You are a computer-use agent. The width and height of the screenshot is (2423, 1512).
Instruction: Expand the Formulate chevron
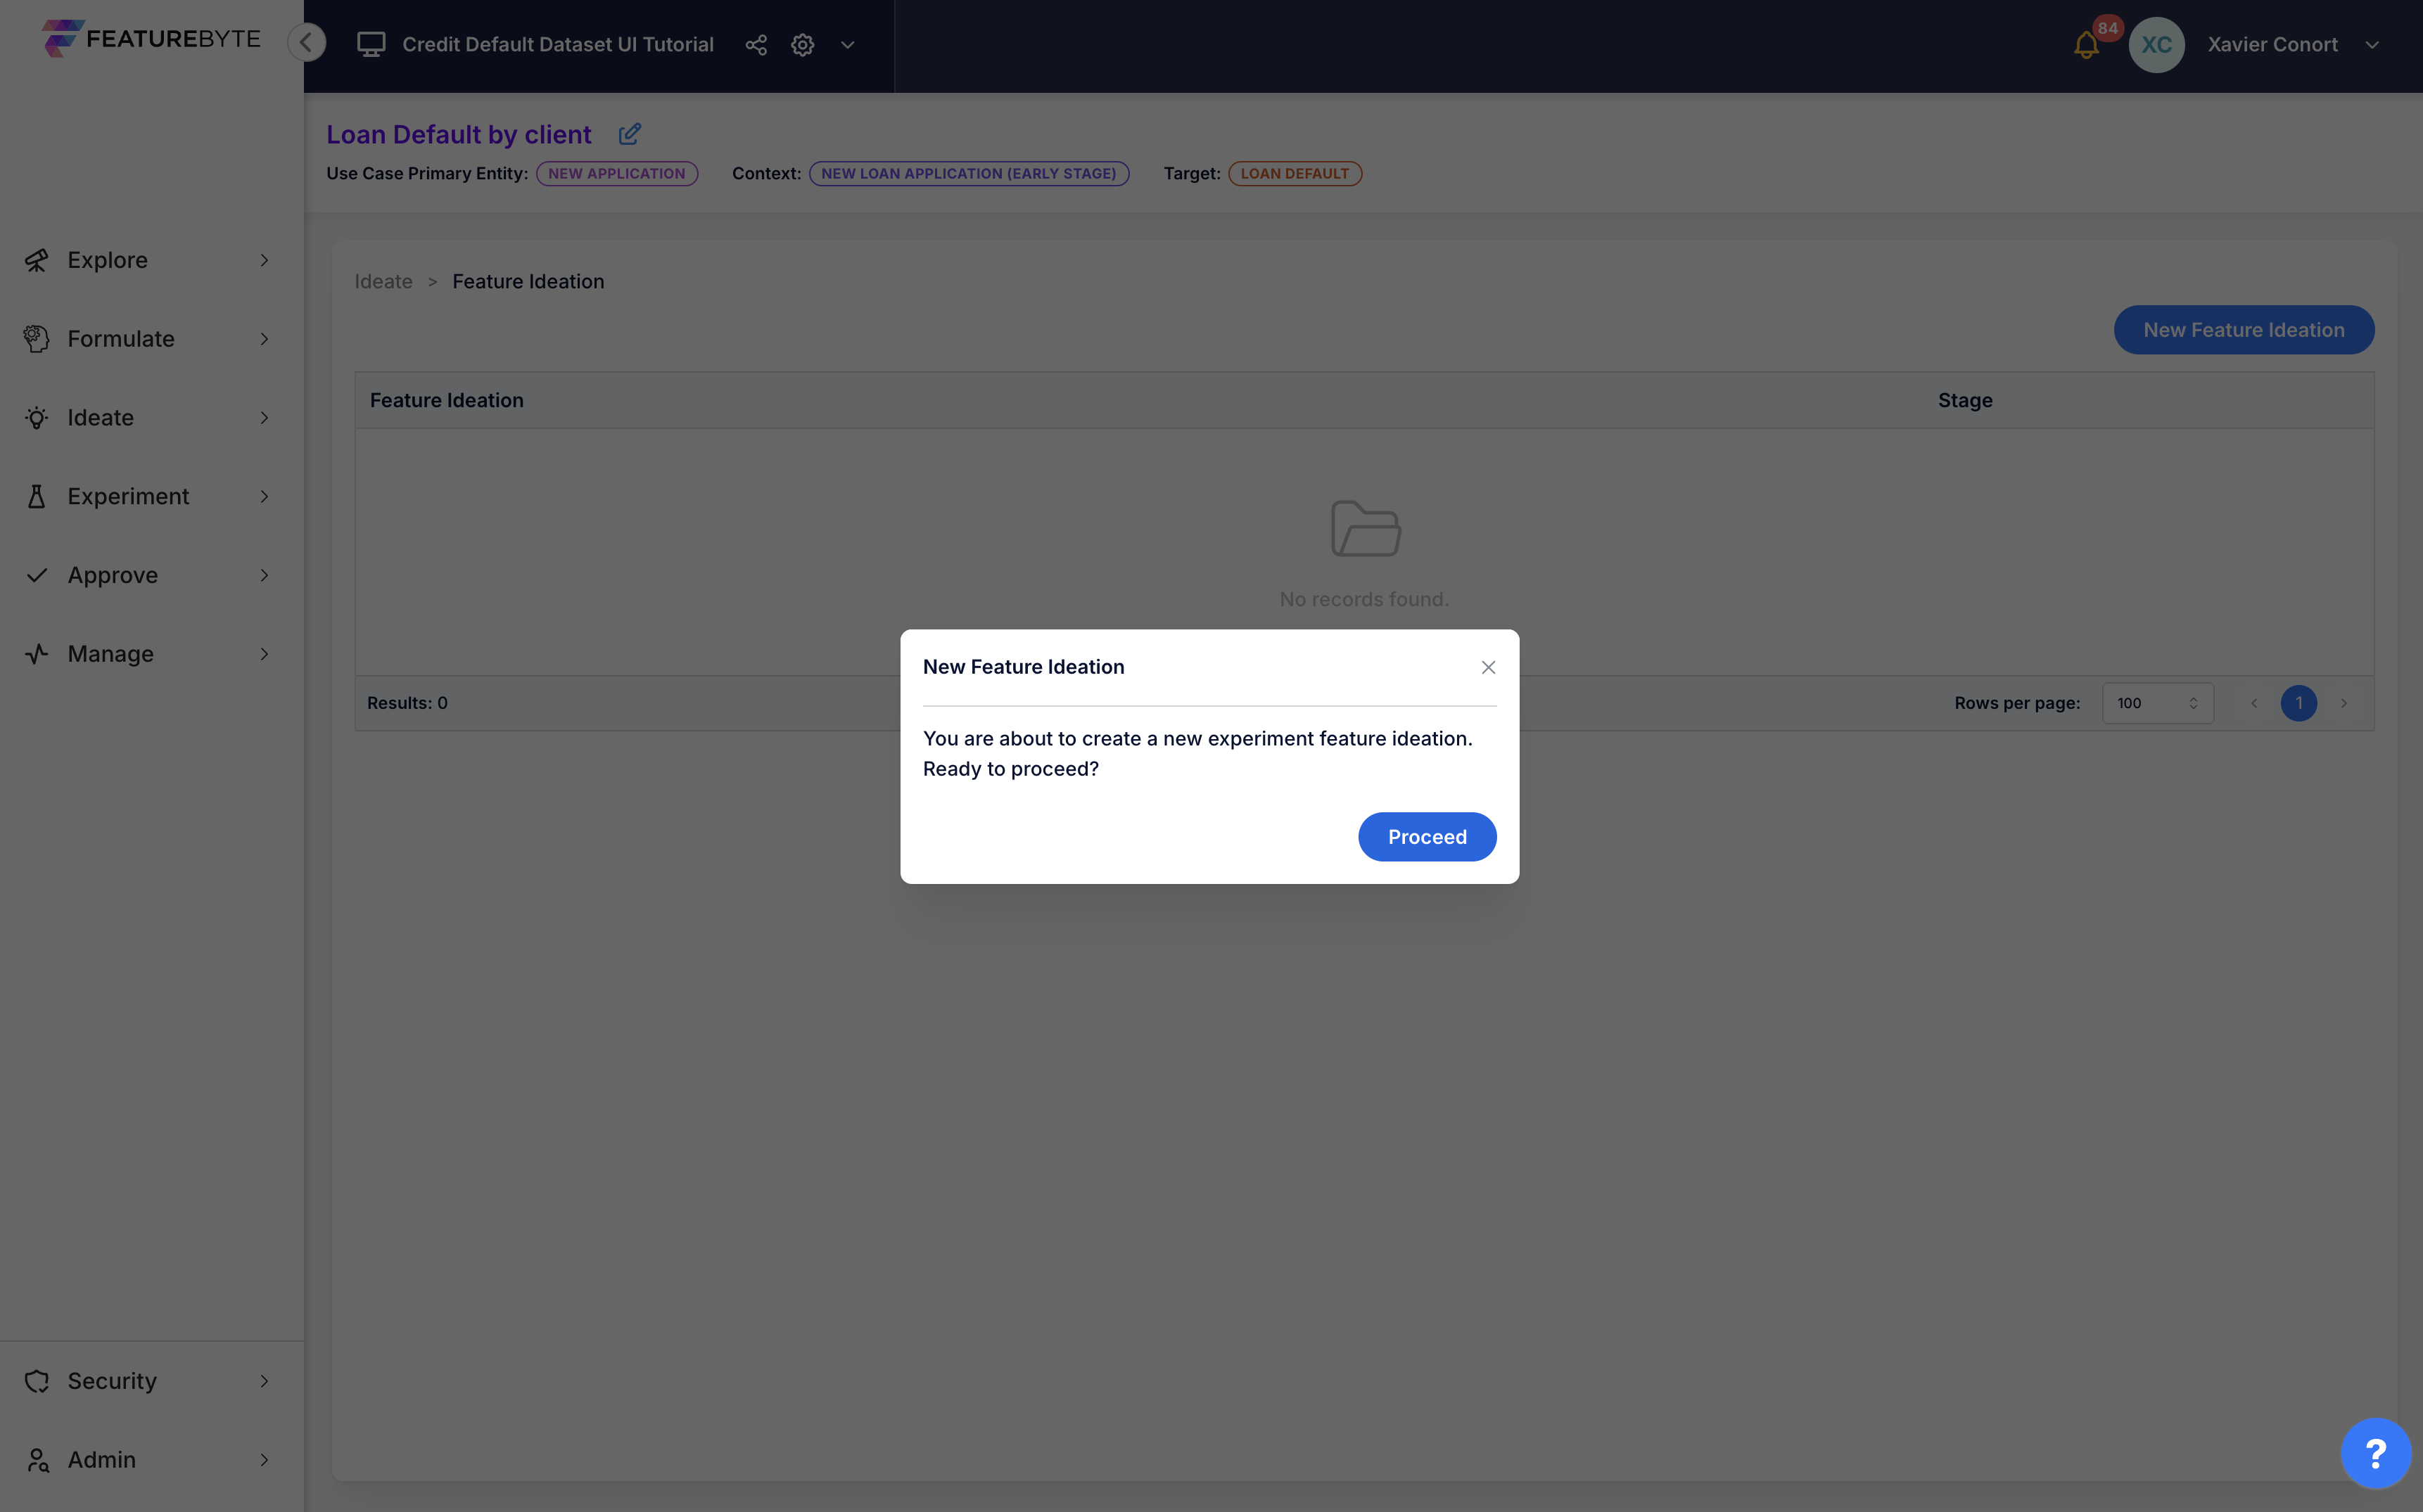[264, 339]
